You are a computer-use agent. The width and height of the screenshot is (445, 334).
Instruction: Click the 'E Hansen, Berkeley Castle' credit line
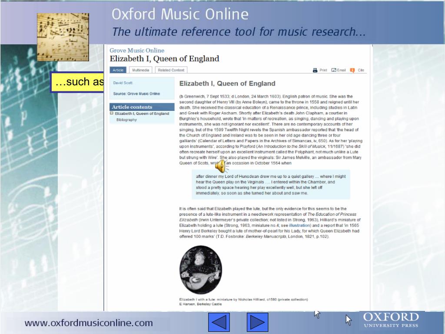click(x=200, y=304)
